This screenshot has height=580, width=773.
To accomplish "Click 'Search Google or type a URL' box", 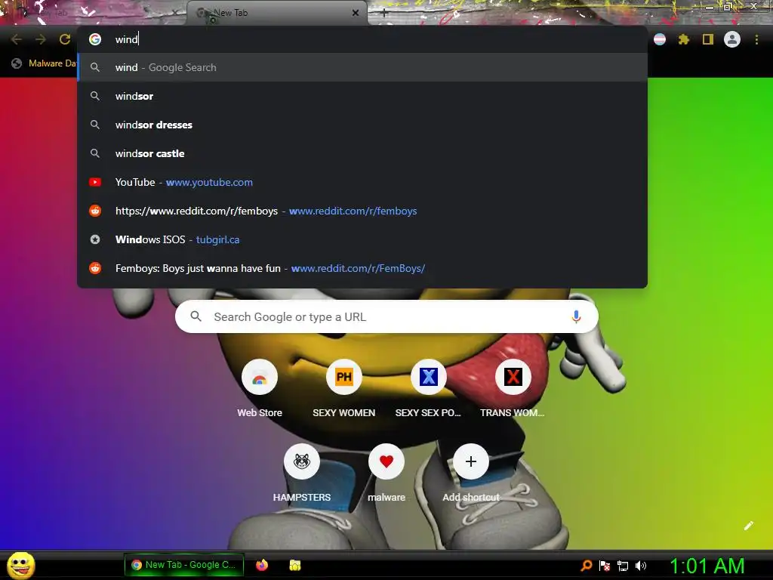I will coord(386,316).
